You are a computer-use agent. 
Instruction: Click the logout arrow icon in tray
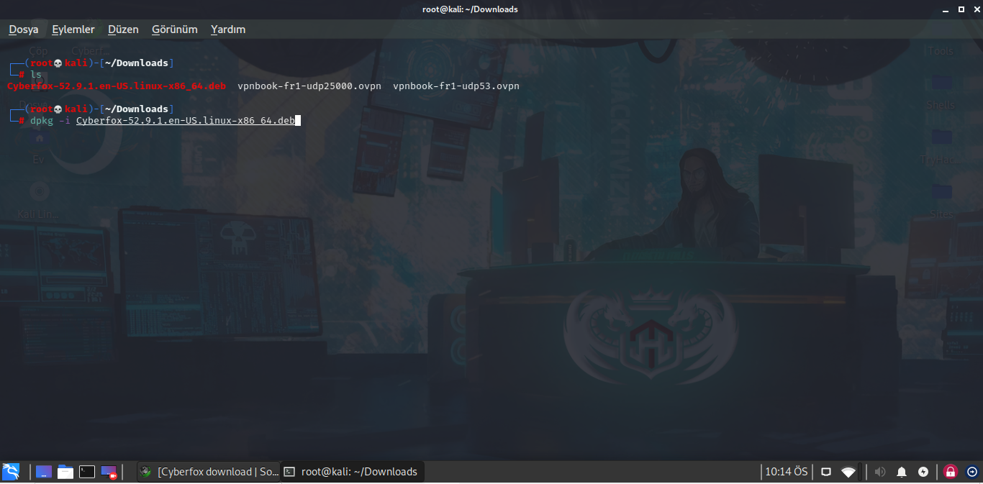pos(972,472)
